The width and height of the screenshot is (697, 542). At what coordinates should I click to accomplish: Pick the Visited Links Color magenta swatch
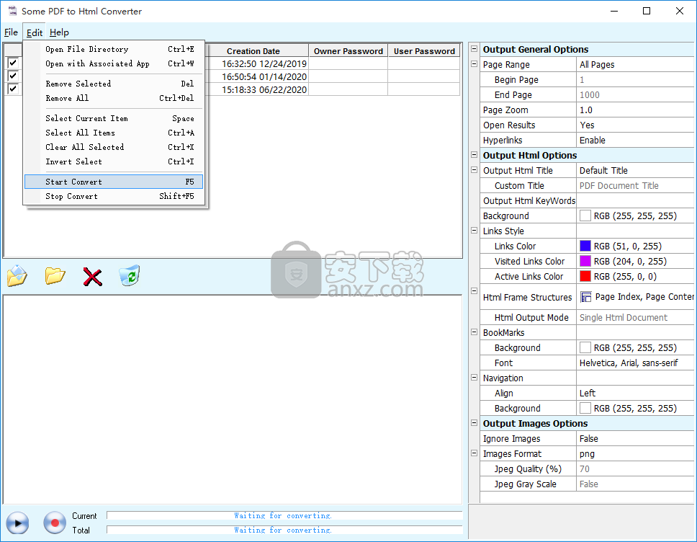585,261
